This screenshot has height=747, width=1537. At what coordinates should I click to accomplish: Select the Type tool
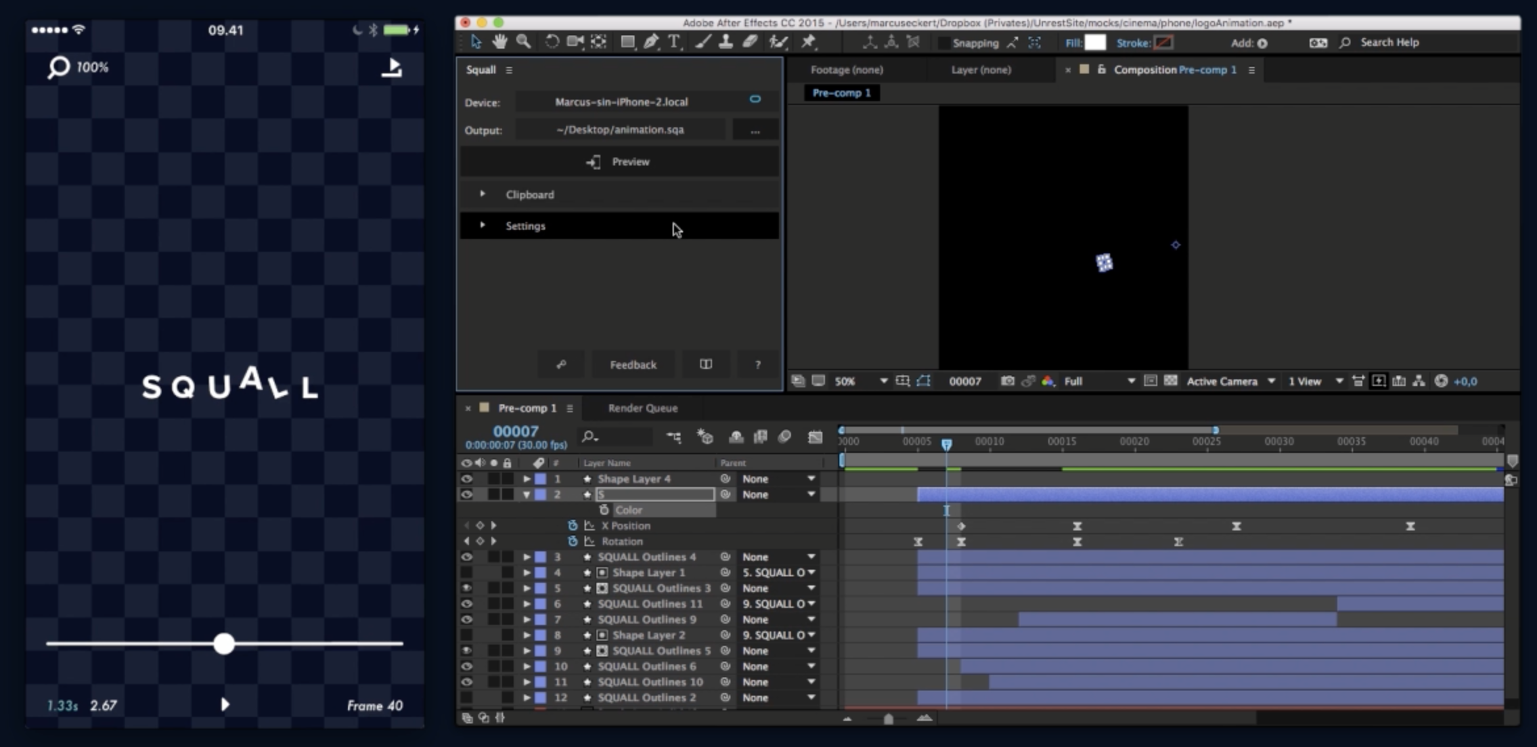point(674,42)
